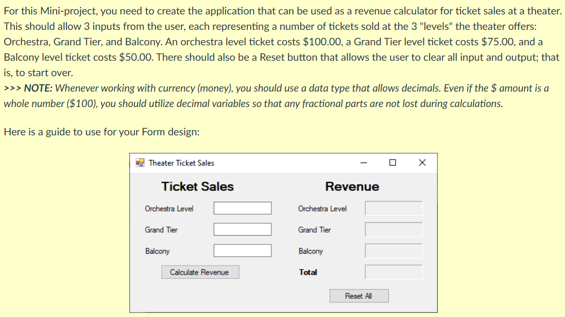The width and height of the screenshot is (565, 317).
Task: Click the Calculate Revenue button
Action: coord(200,272)
